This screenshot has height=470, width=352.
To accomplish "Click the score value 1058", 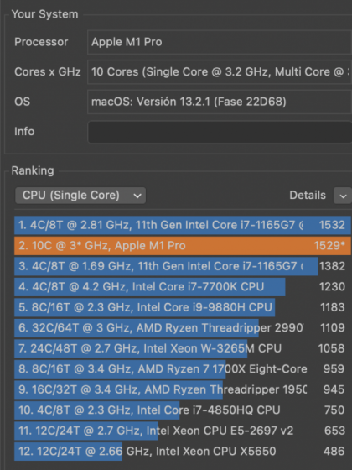I will pos(331,348).
